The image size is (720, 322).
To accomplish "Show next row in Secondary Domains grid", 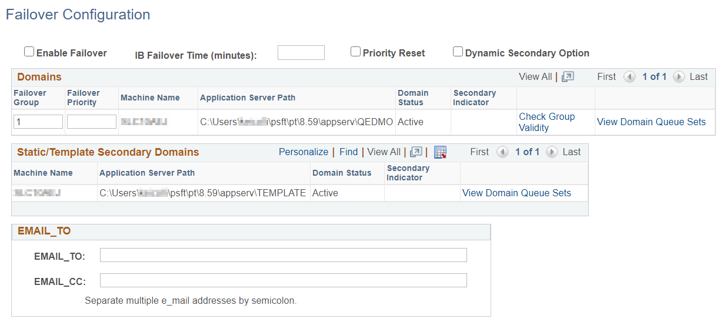I will tap(552, 152).
